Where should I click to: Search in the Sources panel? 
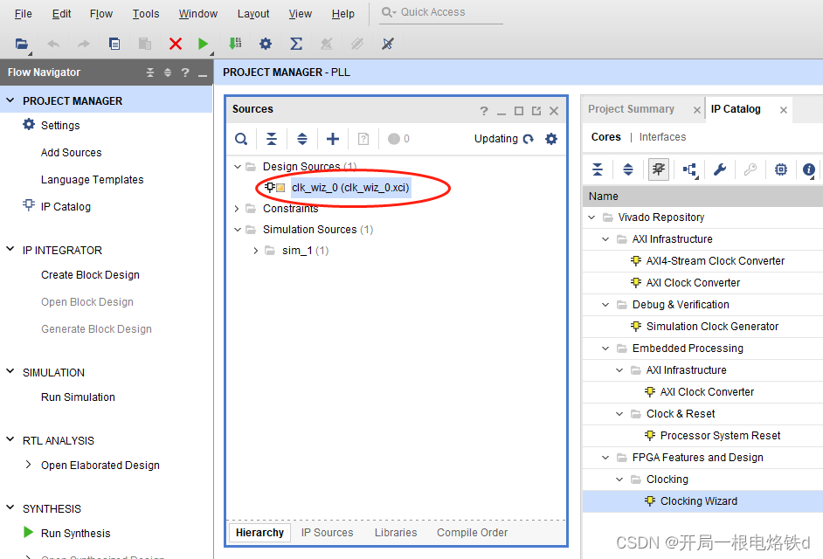tap(241, 139)
